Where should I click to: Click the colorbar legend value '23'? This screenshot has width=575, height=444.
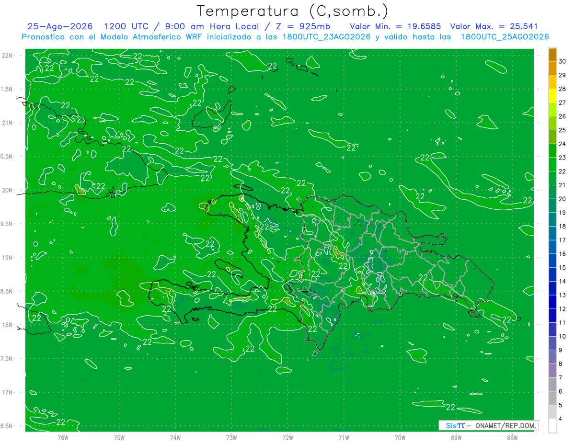click(x=563, y=158)
